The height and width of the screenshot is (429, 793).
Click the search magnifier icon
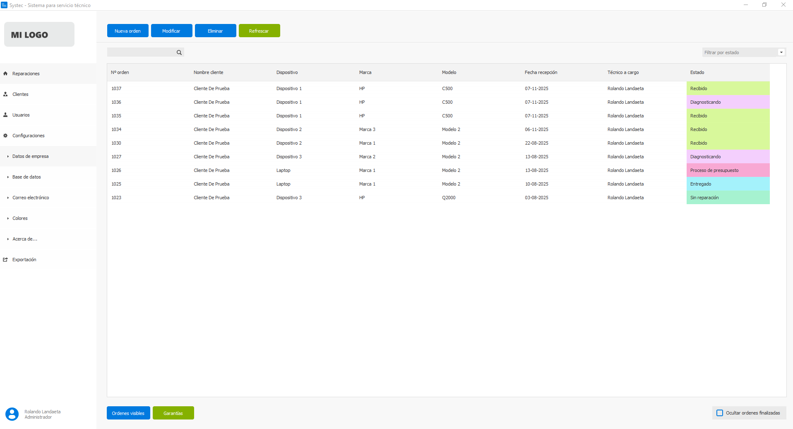(179, 52)
